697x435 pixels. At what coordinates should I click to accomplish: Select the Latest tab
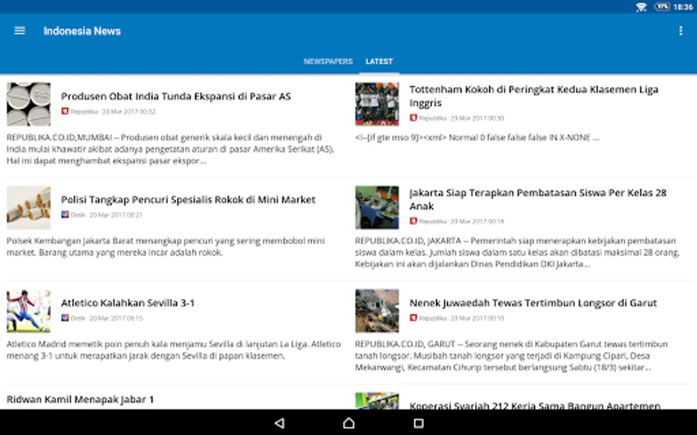pyautogui.click(x=379, y=61)
